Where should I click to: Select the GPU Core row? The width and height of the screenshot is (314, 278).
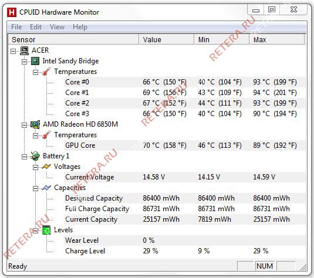tap(185, 145)
